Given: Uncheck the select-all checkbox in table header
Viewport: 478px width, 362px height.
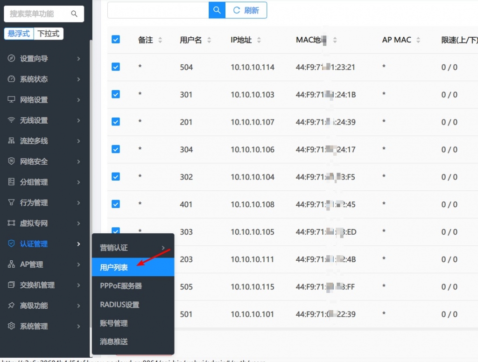Looking at the screenshot, I should coord(116,40).
